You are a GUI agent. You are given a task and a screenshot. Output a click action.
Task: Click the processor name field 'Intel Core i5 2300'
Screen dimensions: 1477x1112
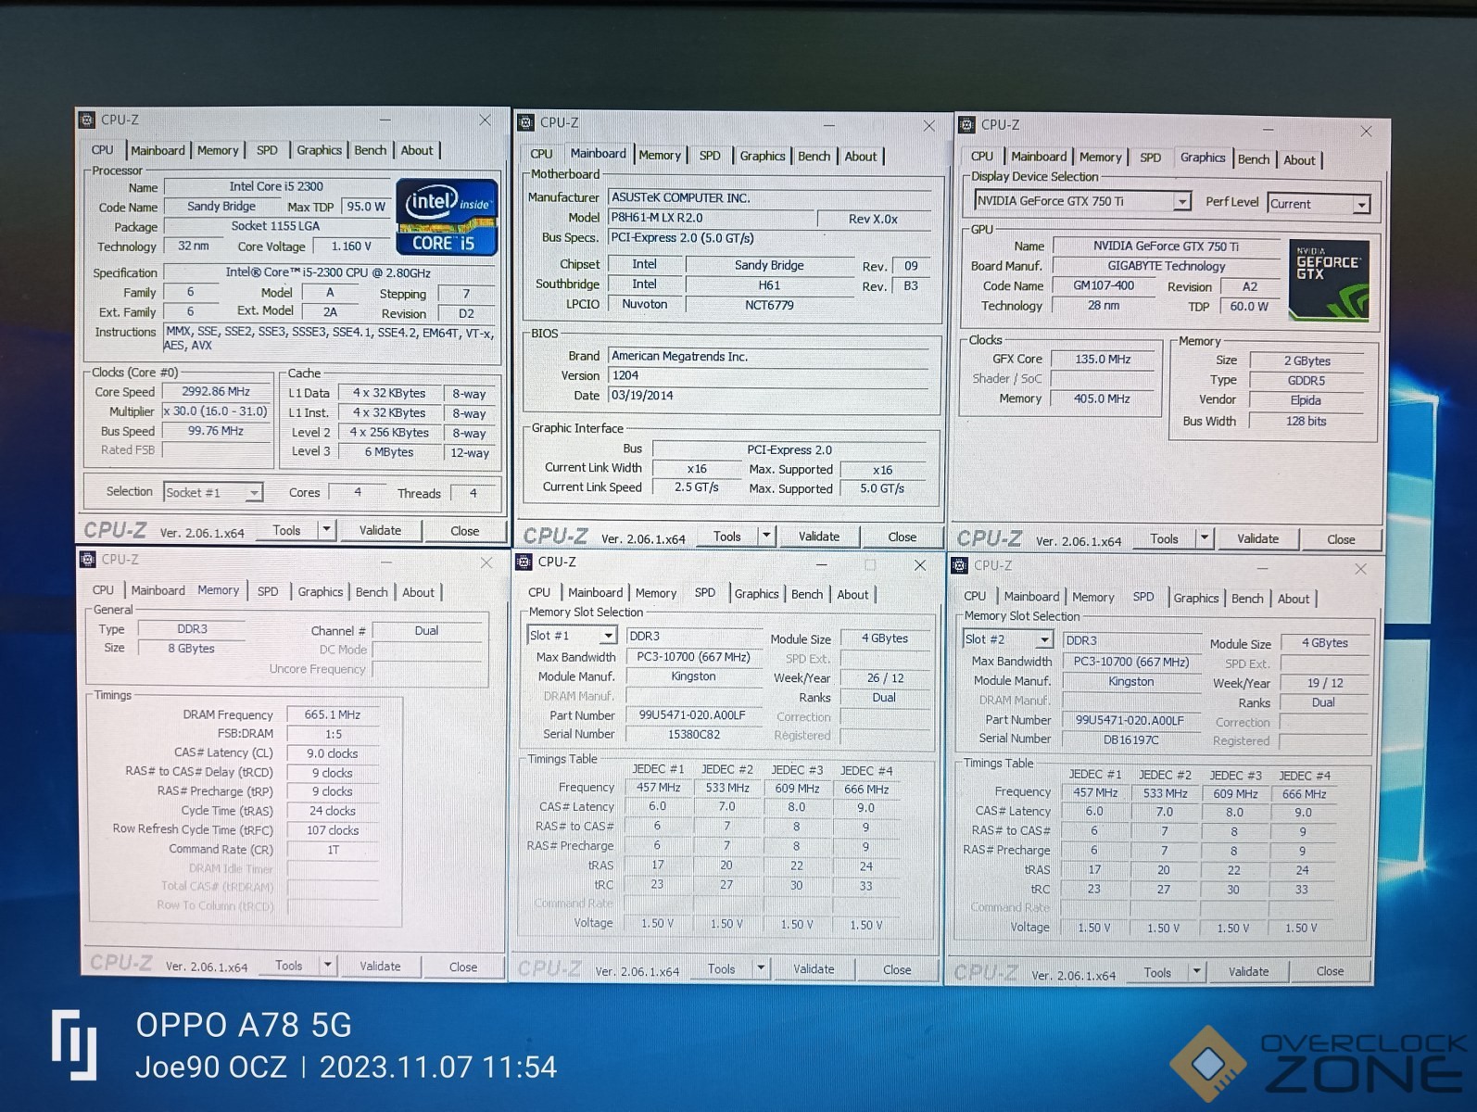pos(277,186)
